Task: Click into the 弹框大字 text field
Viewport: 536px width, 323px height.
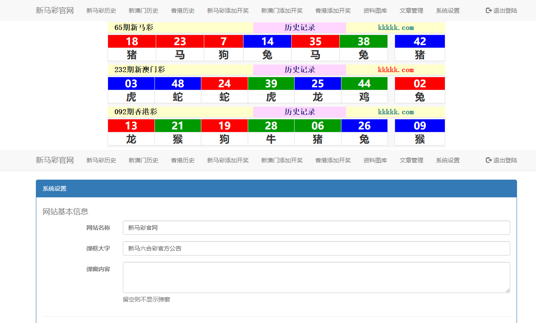Action: tap(316, 248)
